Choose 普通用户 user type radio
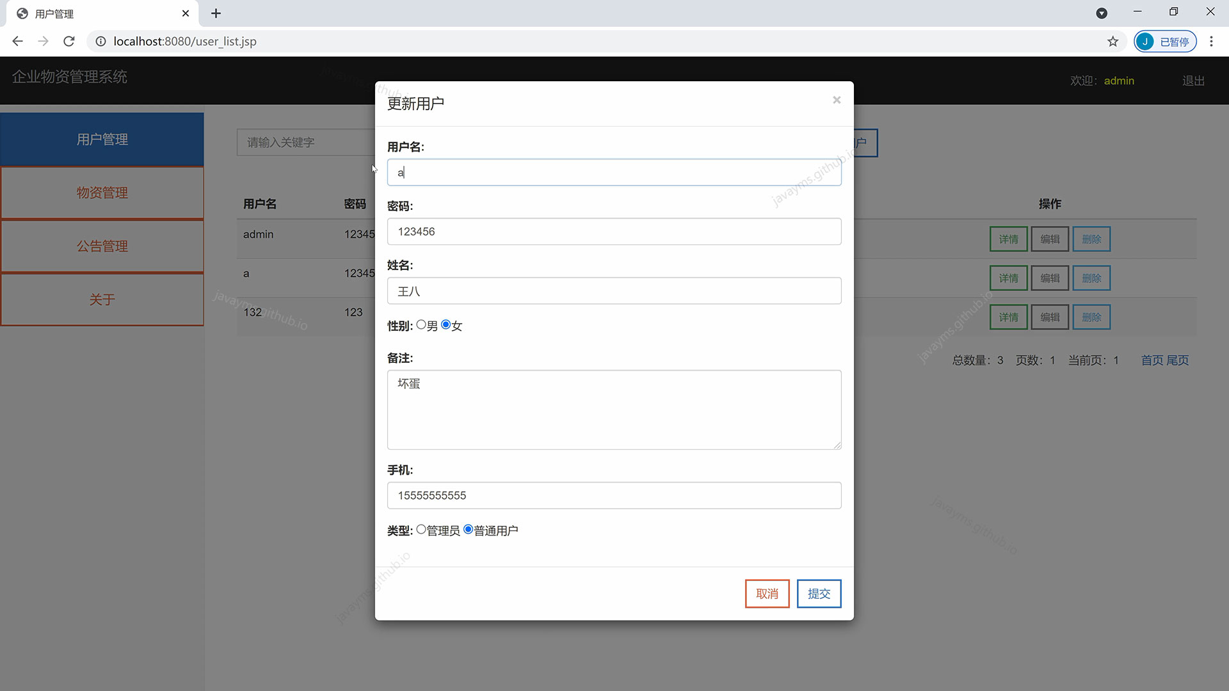 click(x=469, y=530)
